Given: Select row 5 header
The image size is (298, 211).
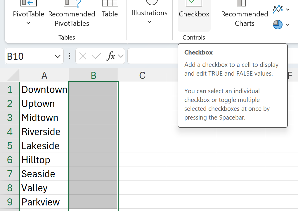Looking at the screenshot, I should pos(10,146).
